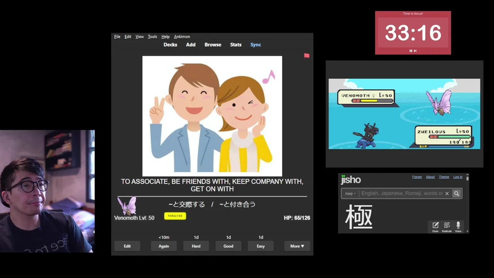The image size is (494, 278).
Task: Click the 'Venomoth Lvl: 50' label
Action: pos(134,218)
